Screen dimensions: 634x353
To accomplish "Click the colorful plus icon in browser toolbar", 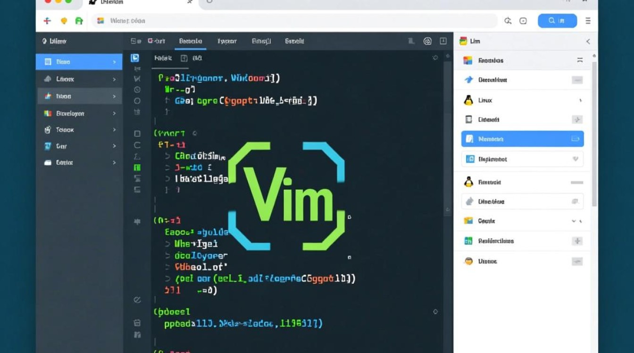I will pos(47,21).
